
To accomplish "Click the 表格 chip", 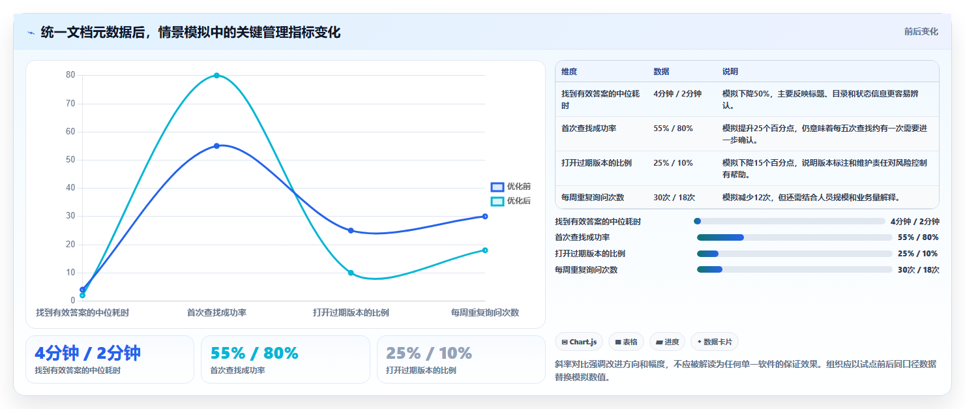I will click(x=626, y=342).
